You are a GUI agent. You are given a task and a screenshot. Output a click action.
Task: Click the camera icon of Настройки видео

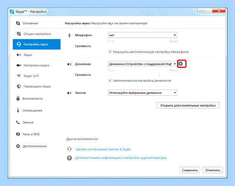pos(19,65)
